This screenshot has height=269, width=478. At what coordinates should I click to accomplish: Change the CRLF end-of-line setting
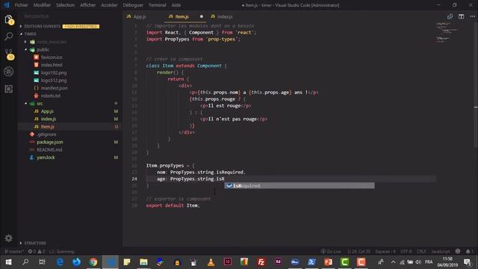421,252
